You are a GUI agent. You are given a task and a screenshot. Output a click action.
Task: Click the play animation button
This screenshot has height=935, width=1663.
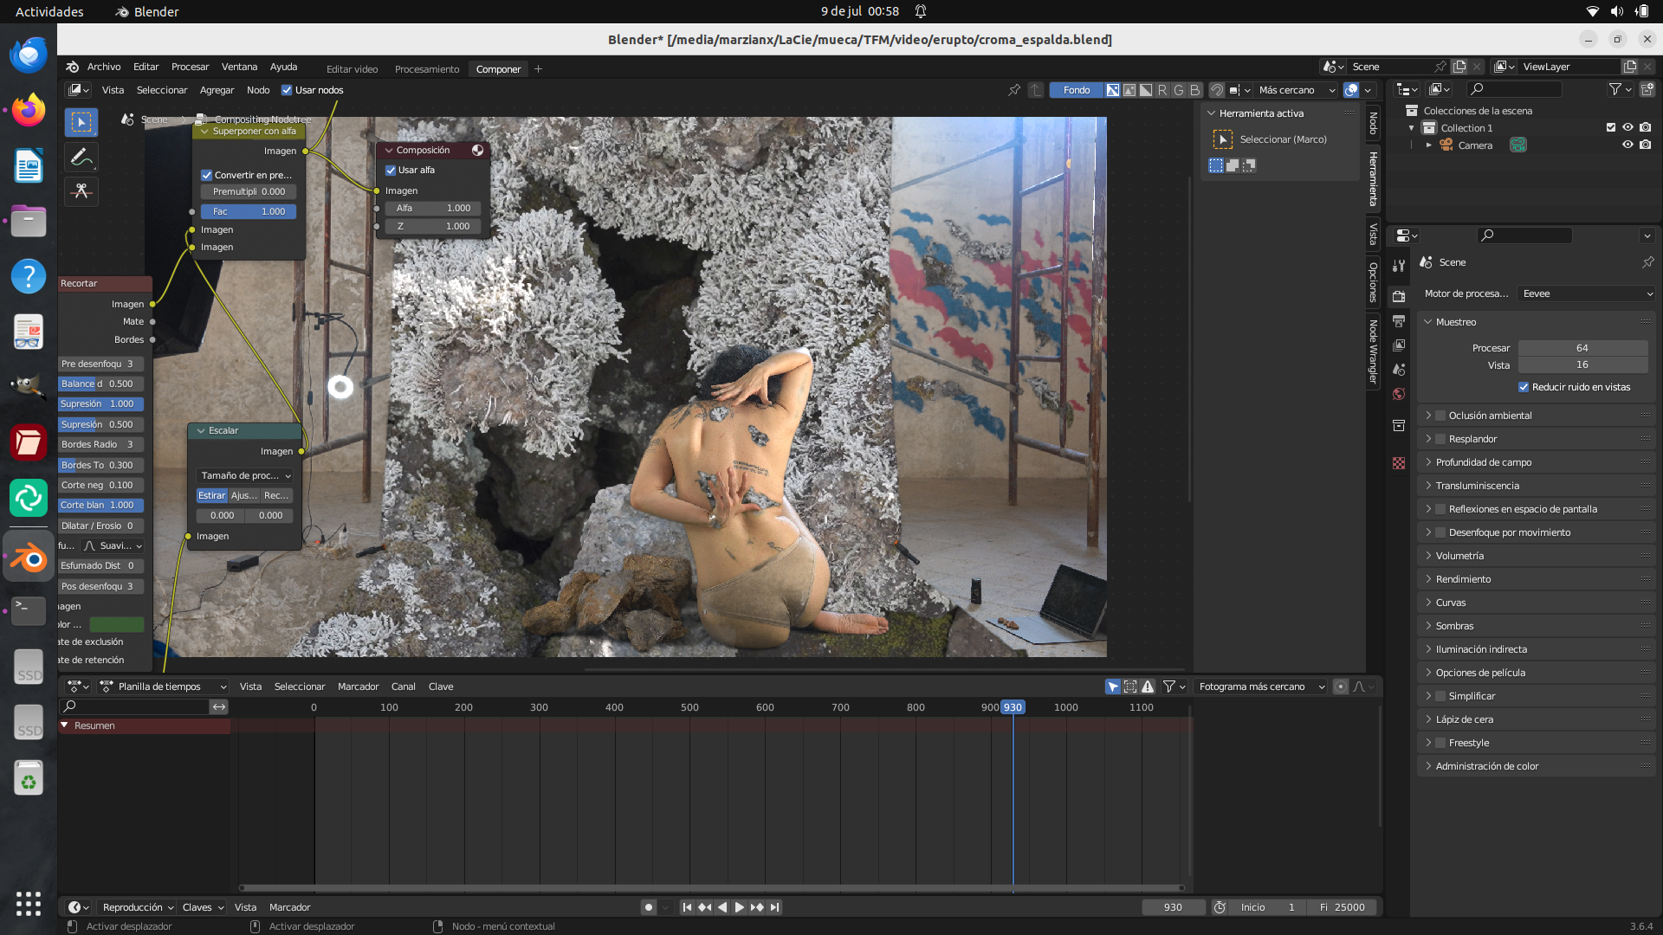[x=739, y=907]
